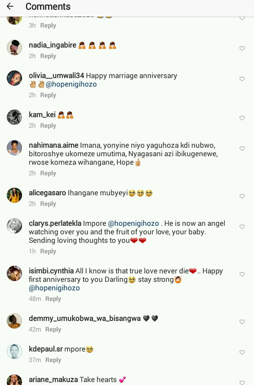Image resolution: width=254 pixels, height=385 pixels.
Task: Tap heart icon on kam_kei's comment
Action: tap(242, 118)
